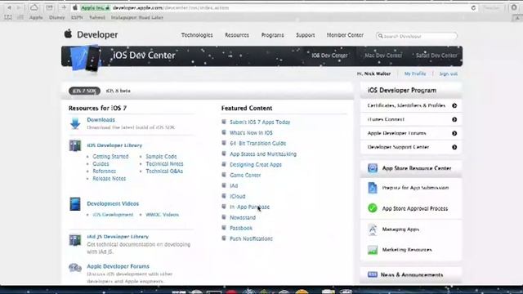Click the blue Downloads arrow icon
Image resolution: width=523 pixels, height=294 pixels.
[75, 123]
